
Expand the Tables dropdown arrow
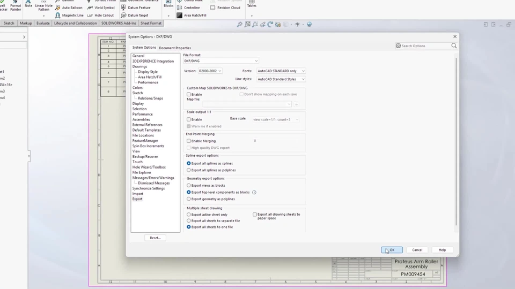coord(252,16)
